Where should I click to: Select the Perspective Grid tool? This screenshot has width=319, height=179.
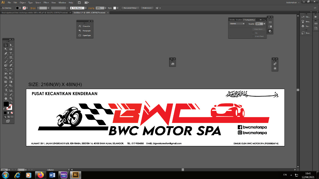click(x=11, y=78)
